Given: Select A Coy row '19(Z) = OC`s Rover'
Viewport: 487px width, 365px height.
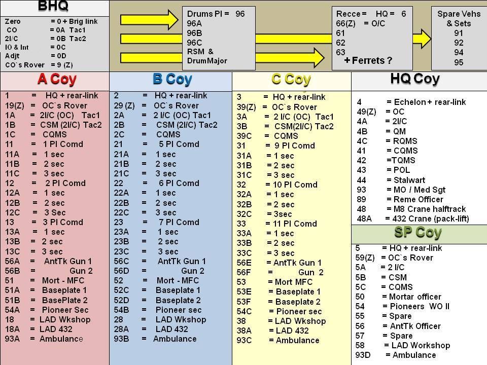Looking at the screenshot, I should coord(46,105).
